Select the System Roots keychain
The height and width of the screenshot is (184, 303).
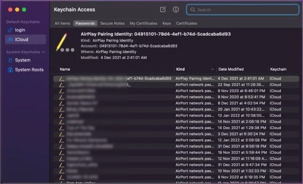click(26, 70)
